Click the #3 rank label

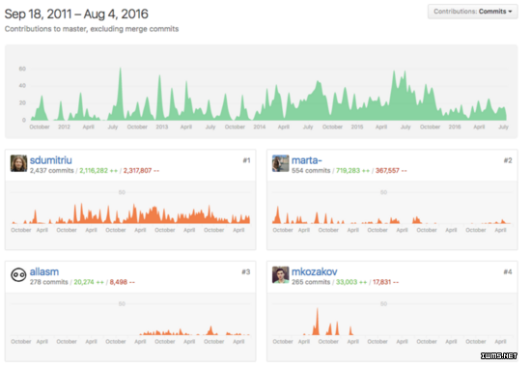point(246,272)
